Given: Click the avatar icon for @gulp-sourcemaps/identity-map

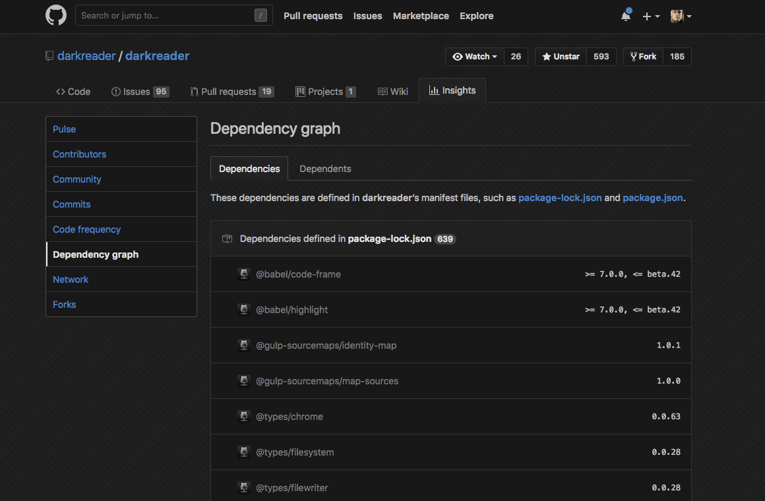Looking at the screenshot, I should click(x=244, y=345).
